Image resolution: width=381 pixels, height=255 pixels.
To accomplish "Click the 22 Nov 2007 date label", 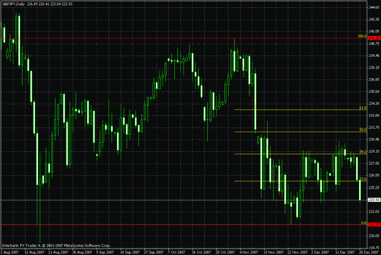I will click(x=297, y=253).
